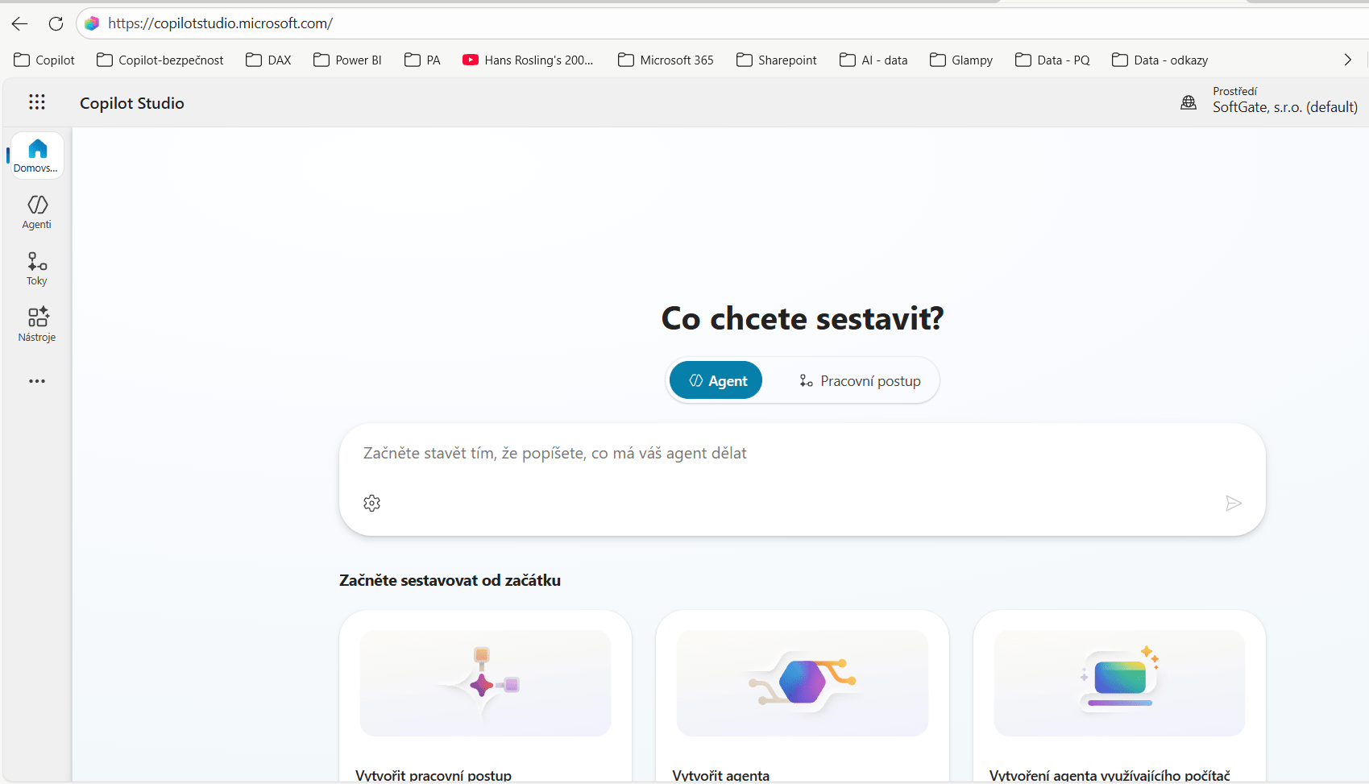Click the settings gear in prompt box
This screenshot has width=1369, height=784.
click(371, 504)
